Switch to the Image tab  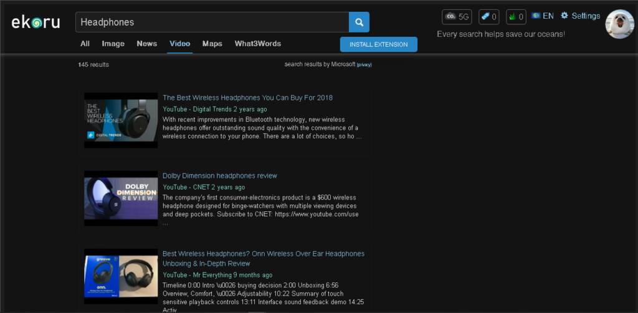(x=113, y=44)
